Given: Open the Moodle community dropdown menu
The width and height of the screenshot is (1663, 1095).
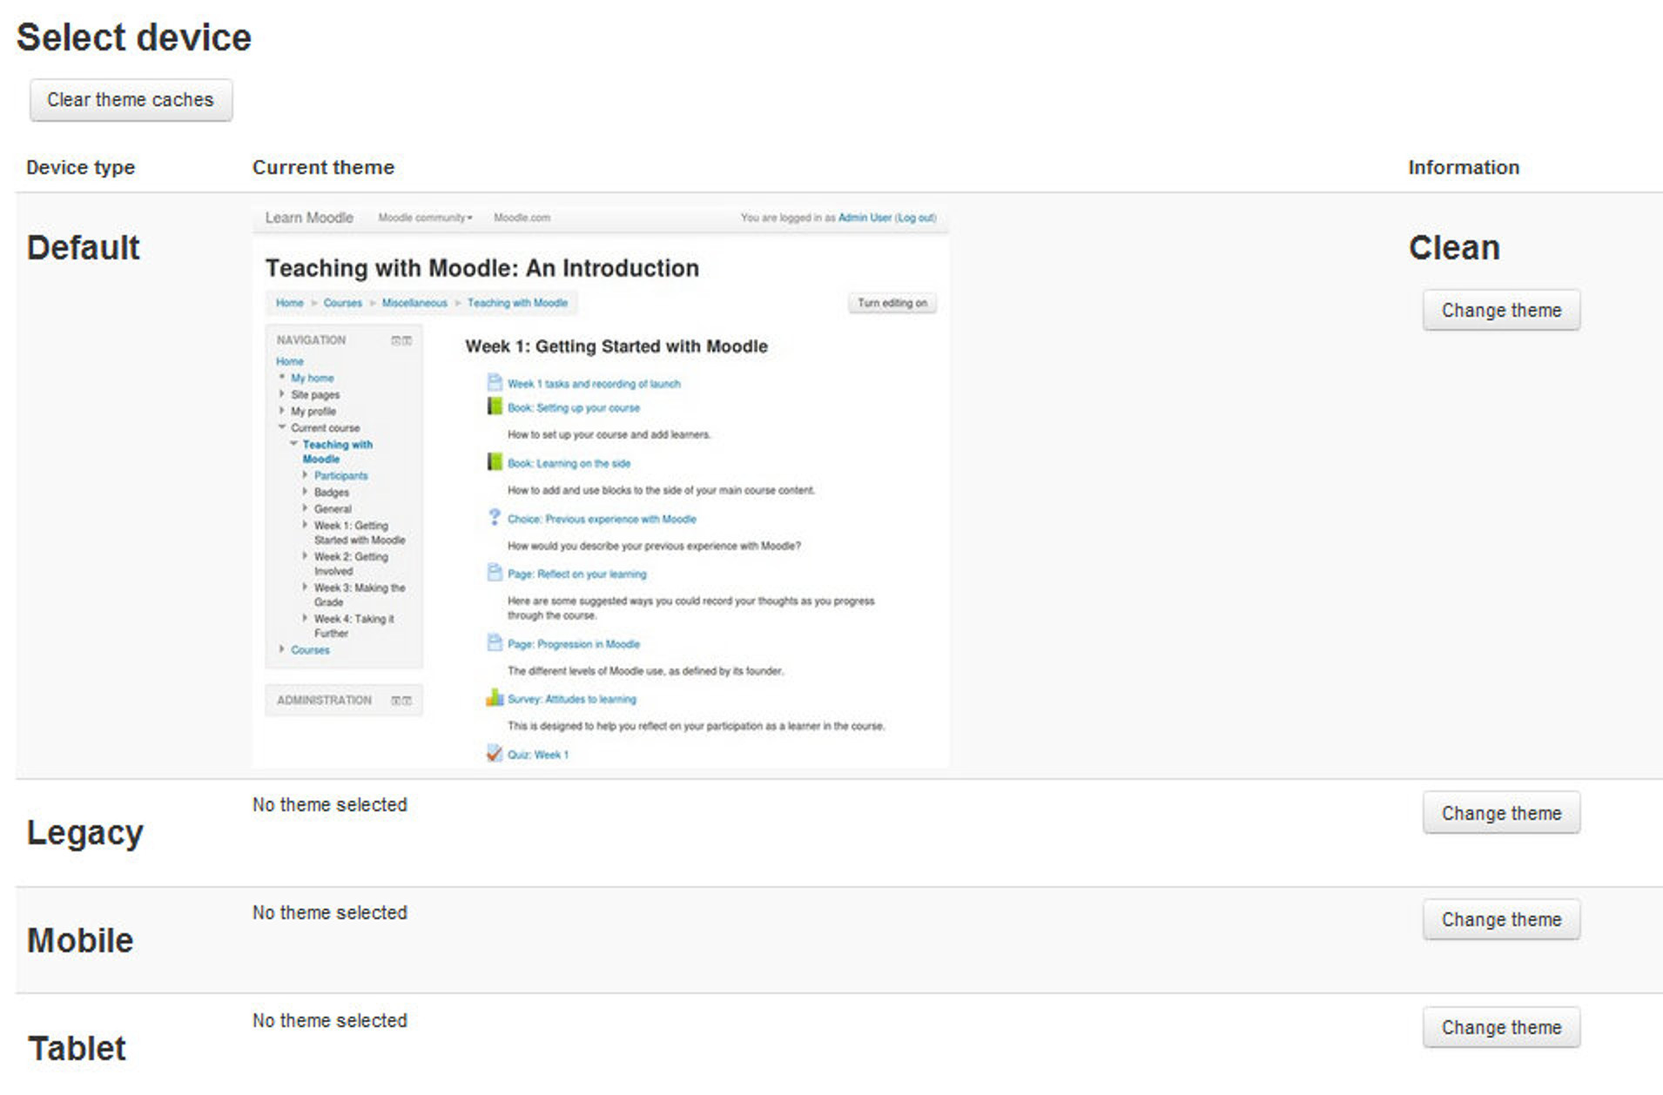Looking at the screenshot, I should [x=425, y=218].
